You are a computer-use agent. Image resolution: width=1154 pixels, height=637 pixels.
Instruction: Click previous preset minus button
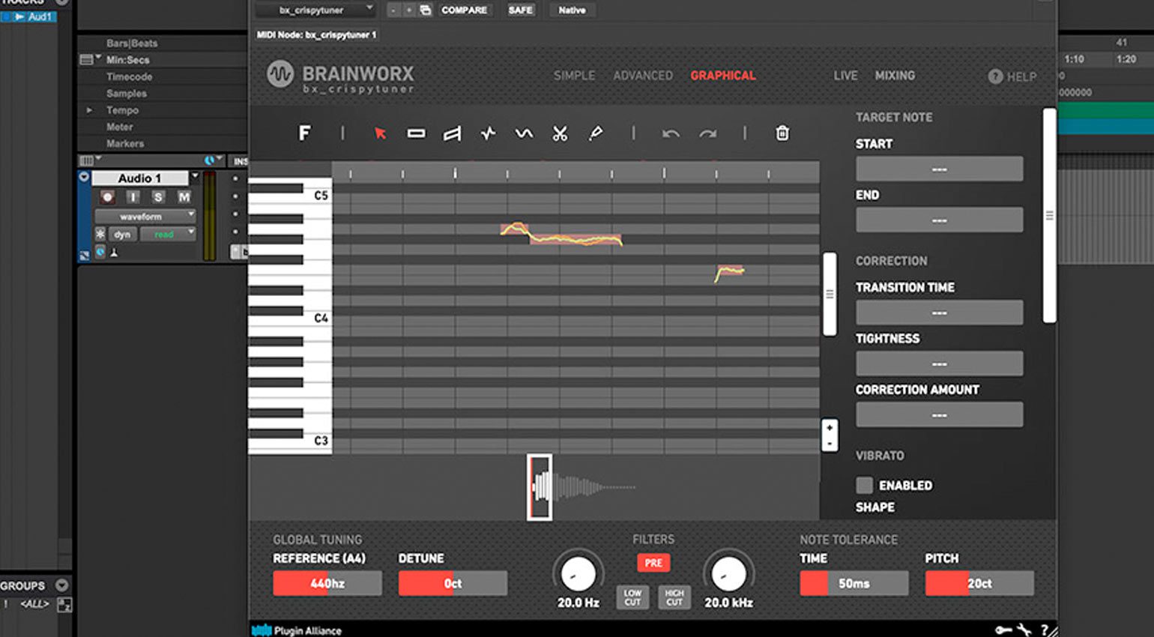[393, 10]
